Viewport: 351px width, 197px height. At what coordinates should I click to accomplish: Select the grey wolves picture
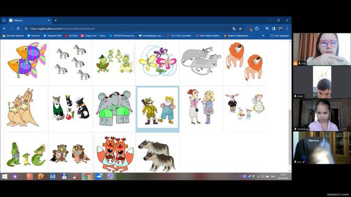pyautogui.click(x=157, y=155)
